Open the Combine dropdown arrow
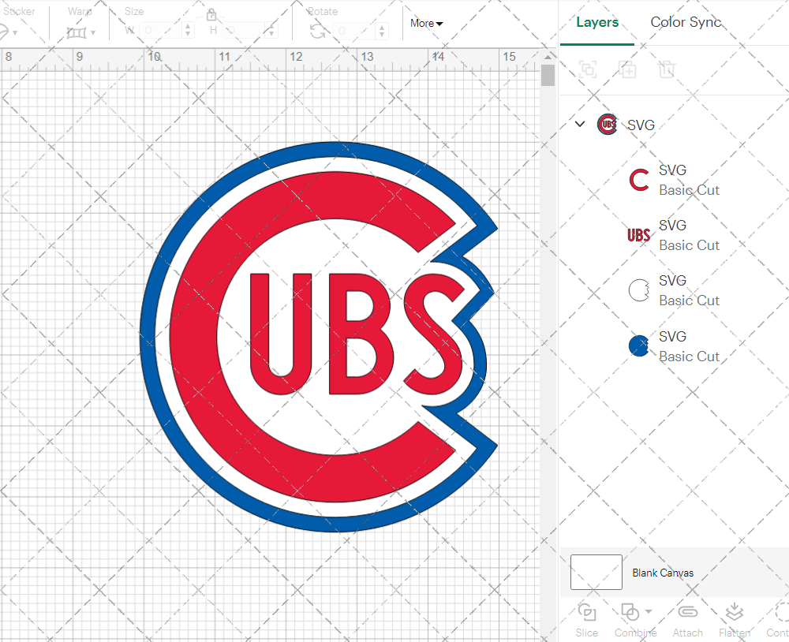789x642 pixels. tap(649, 612)
